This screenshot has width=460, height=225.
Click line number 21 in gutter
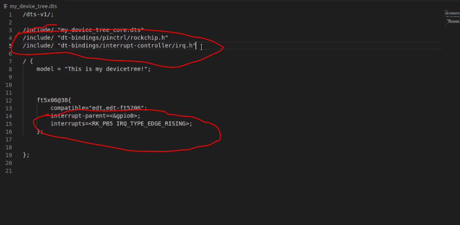pos(9,171)
